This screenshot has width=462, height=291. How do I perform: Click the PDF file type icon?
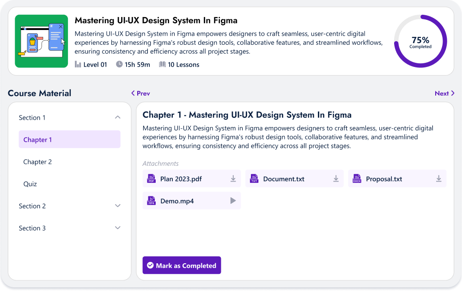pos(151,179)
